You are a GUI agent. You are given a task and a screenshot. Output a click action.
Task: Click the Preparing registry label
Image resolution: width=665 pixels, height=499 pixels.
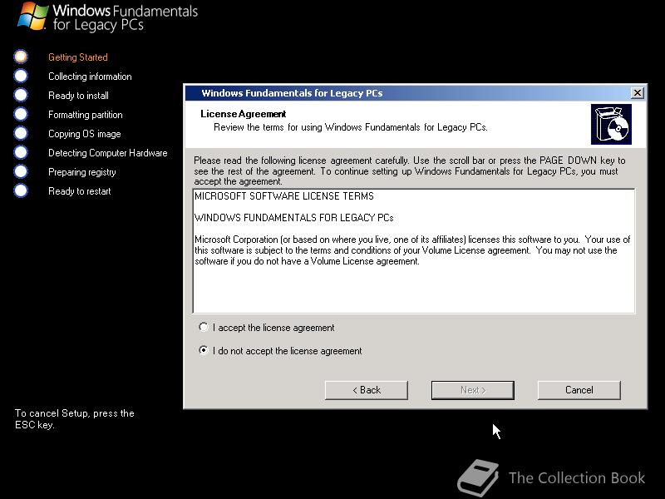[x=81, y=172]
